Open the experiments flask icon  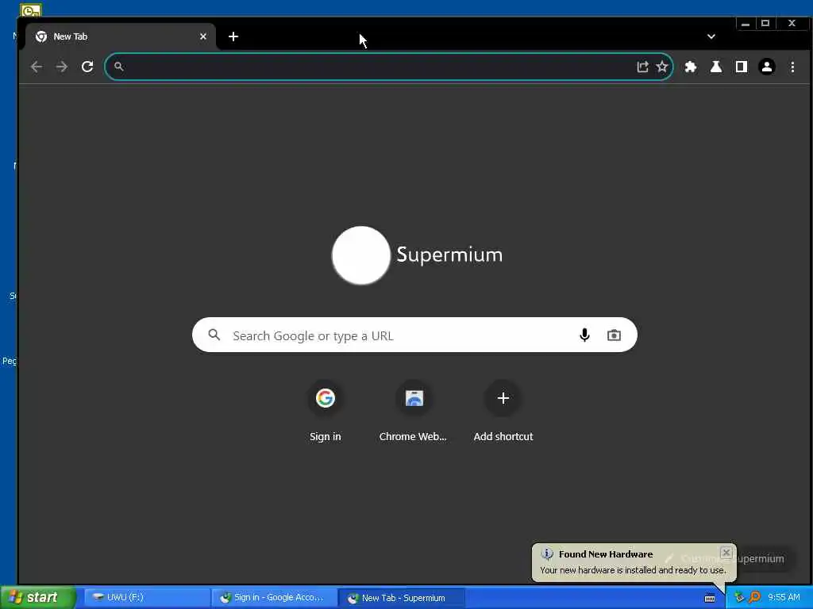716,67
